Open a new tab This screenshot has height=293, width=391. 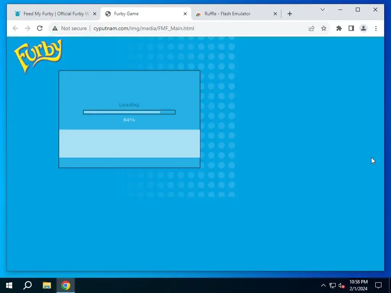point(289,14)
